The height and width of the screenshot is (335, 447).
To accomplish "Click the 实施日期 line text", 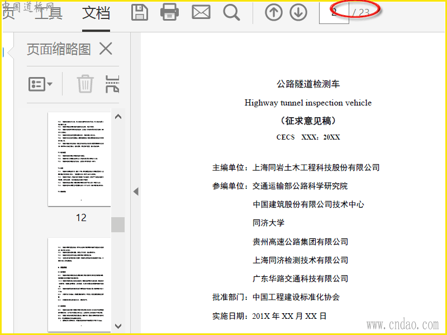I will point(269,316).
